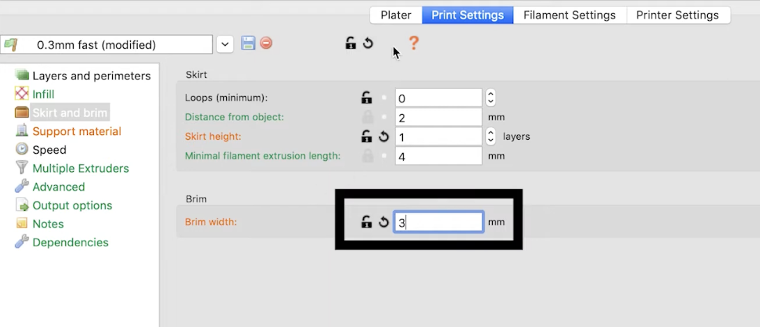Click the top toolbar reset arrow icon
The height and width of the screenshot is (327, 760).
click(368, 43)
